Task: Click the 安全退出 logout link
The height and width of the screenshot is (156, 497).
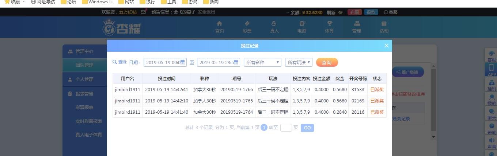Action: click(206, 12)
